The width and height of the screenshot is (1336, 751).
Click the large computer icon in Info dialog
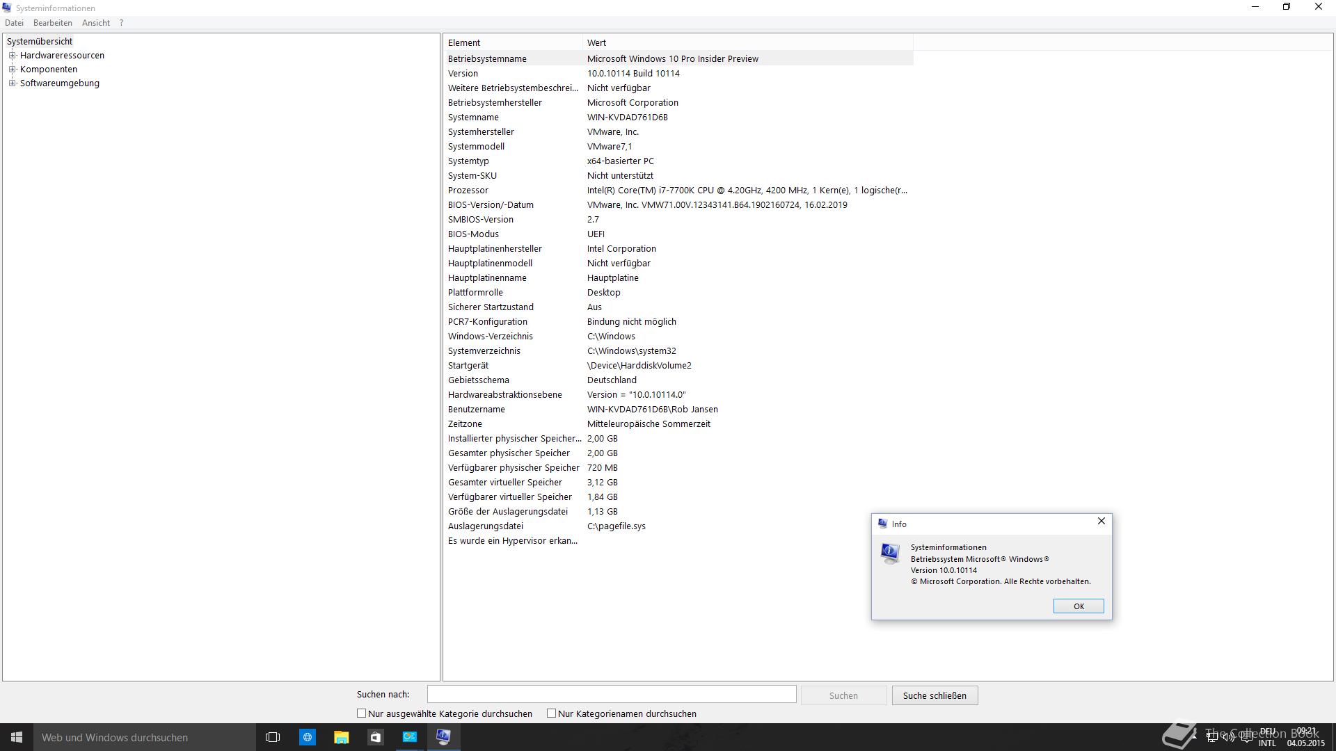[x=890, y=554]
